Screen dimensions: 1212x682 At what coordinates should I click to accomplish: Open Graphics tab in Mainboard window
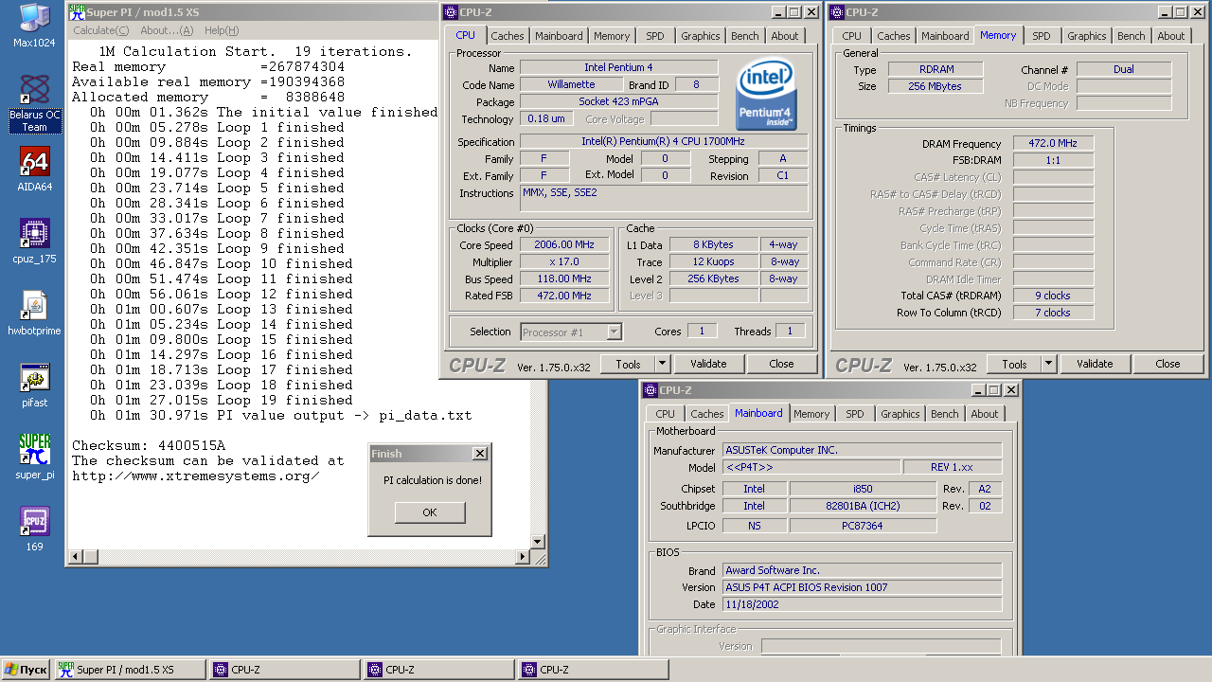pos(900,414)
